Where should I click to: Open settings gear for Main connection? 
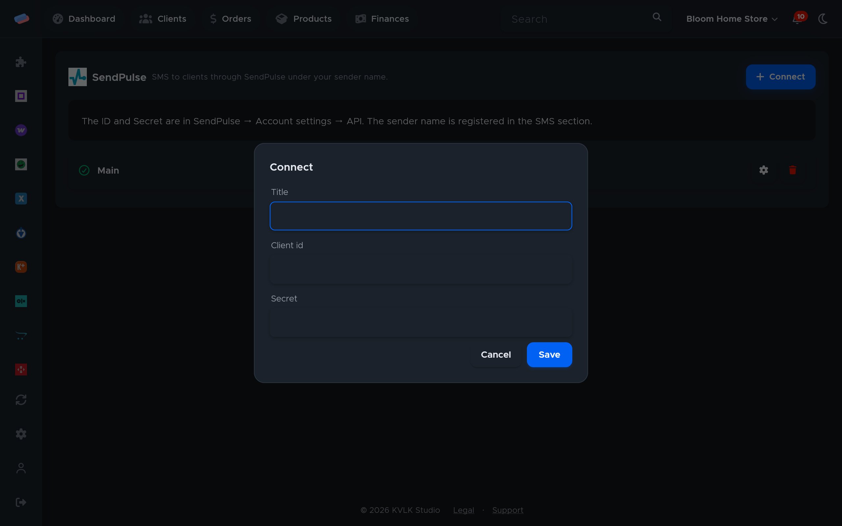(x=764, y=170)
